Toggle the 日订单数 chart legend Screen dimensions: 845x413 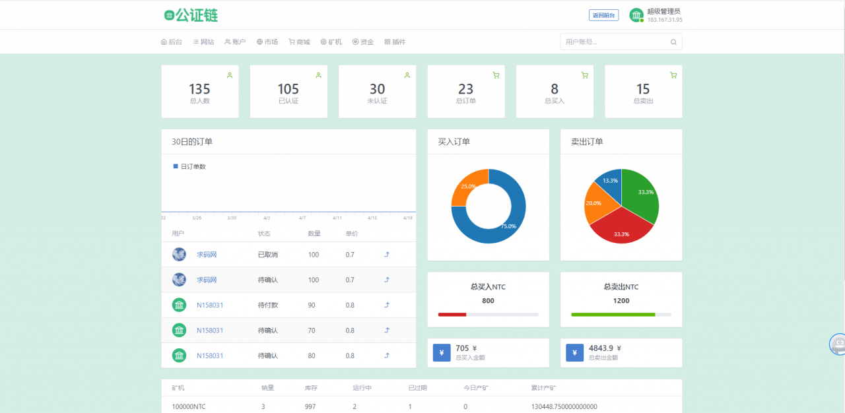(189, 167)
